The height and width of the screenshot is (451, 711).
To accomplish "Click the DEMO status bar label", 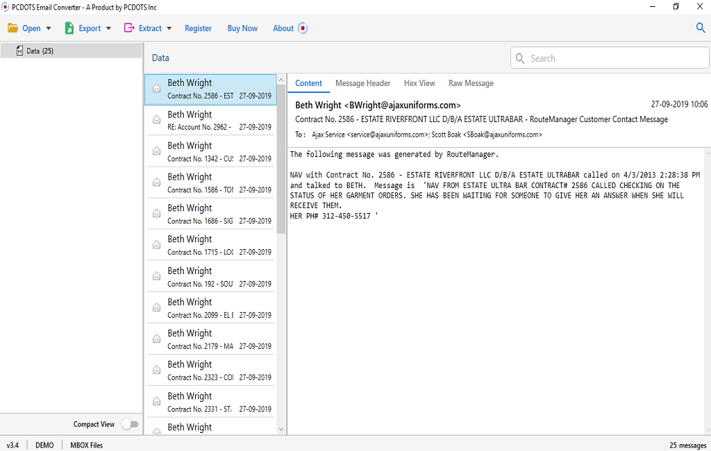I will pyautogui.click(x=44, y=445).
